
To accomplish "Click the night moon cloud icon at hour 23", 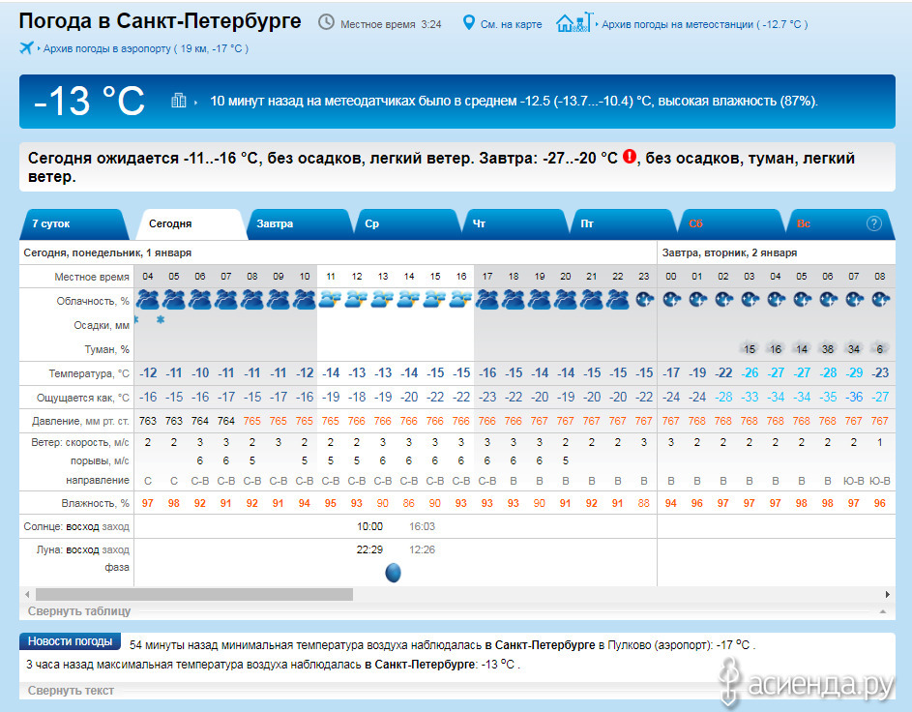I will tap(644, 300).
